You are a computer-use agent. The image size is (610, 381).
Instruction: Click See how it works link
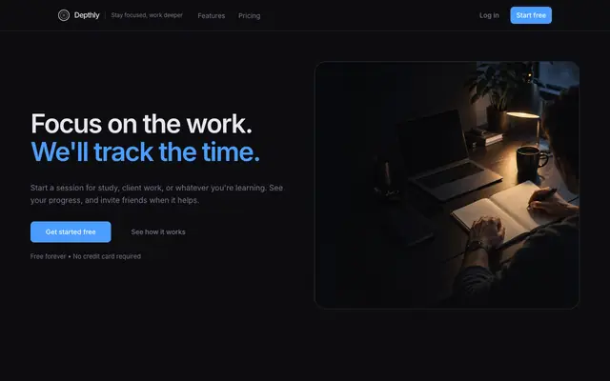click(x=158, y=231)
